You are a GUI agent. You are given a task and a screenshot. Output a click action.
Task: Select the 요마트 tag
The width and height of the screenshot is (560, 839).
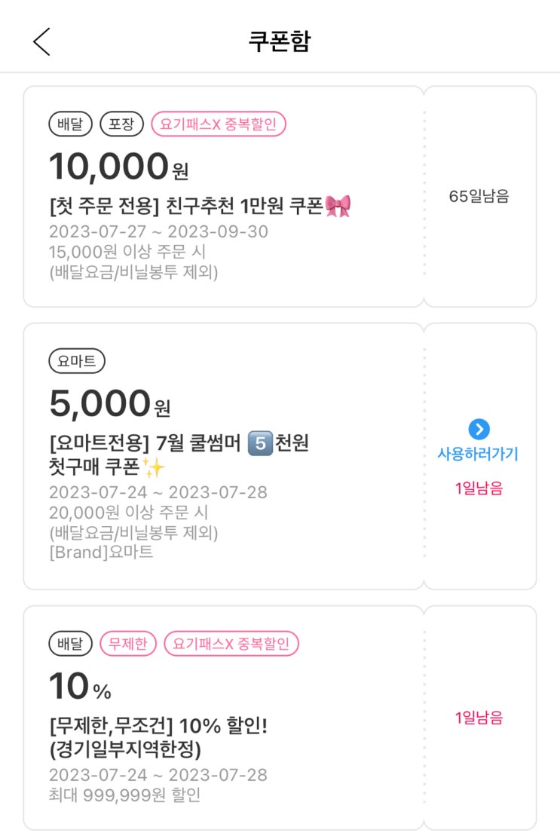77,362
